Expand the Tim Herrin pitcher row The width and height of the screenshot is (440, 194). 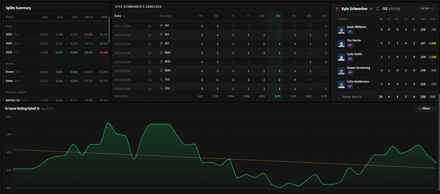tap(334, 43)
